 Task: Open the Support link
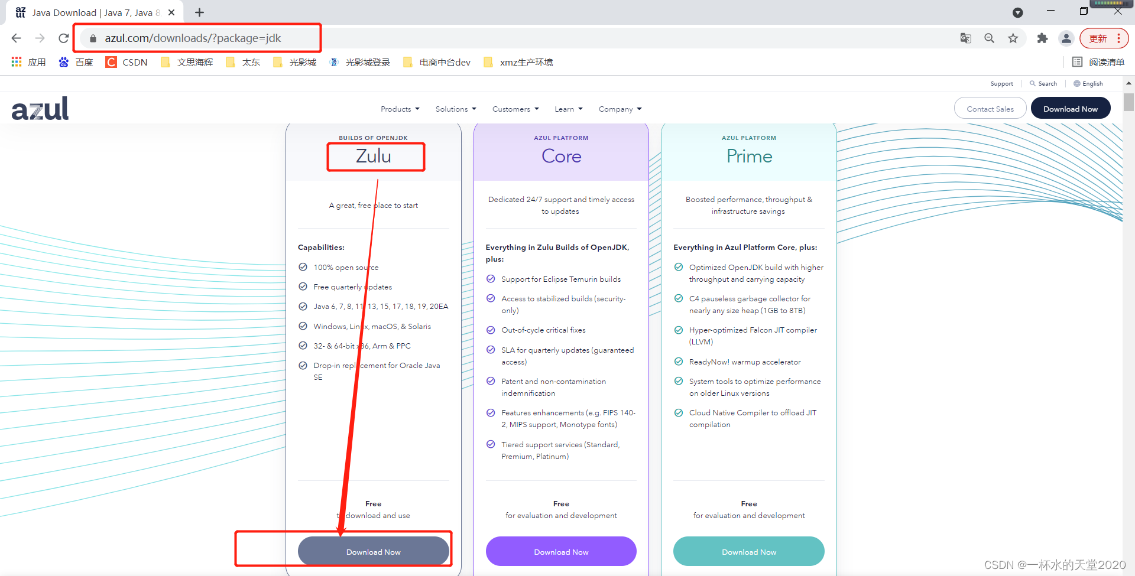(1001, 84)
